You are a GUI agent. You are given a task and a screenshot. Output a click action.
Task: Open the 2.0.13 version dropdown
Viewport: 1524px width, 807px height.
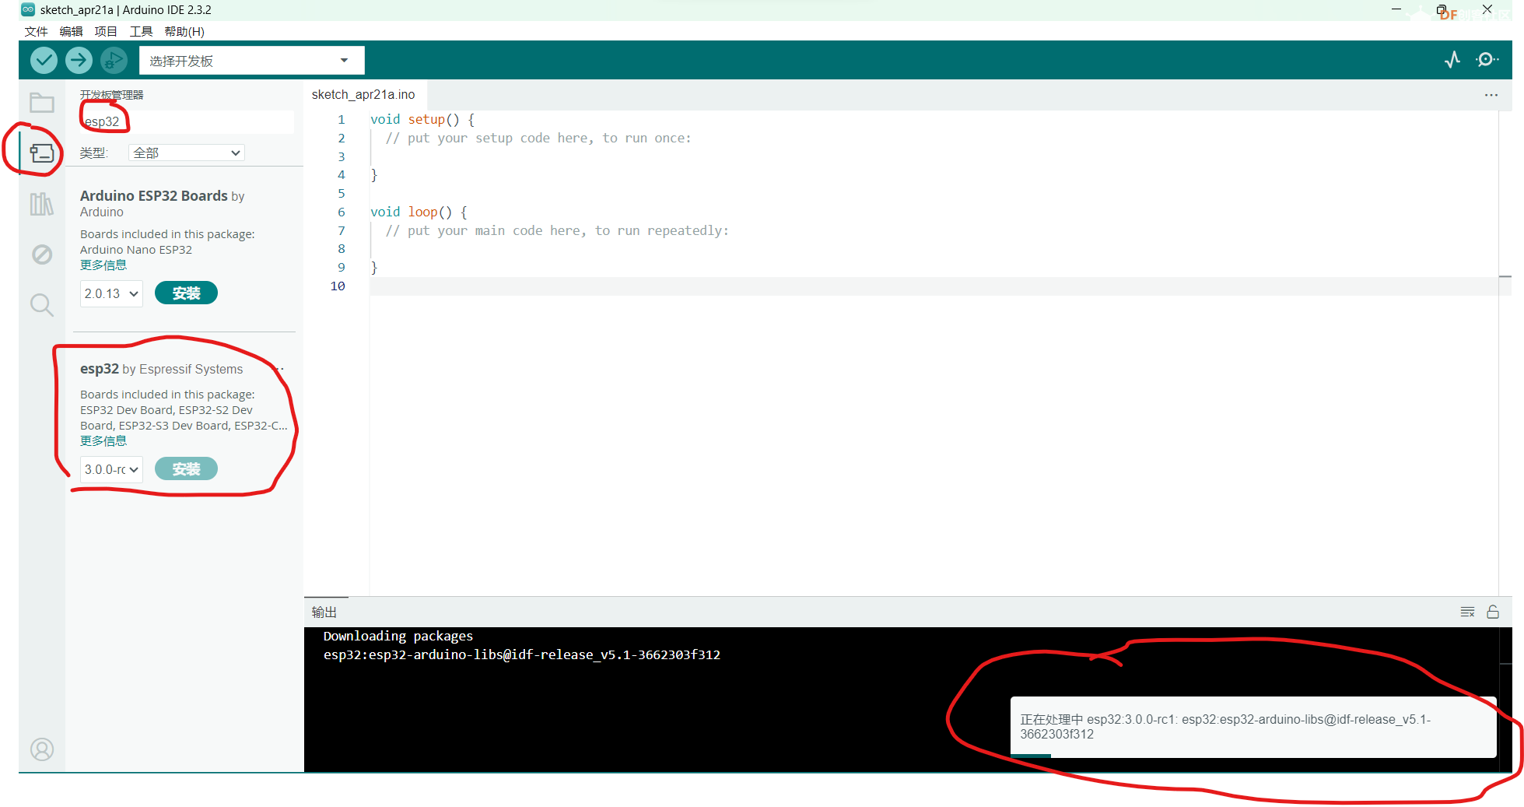[111, 294]
